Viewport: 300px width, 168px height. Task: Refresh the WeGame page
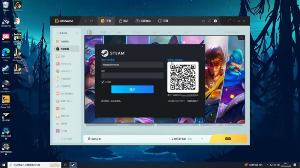91,21
